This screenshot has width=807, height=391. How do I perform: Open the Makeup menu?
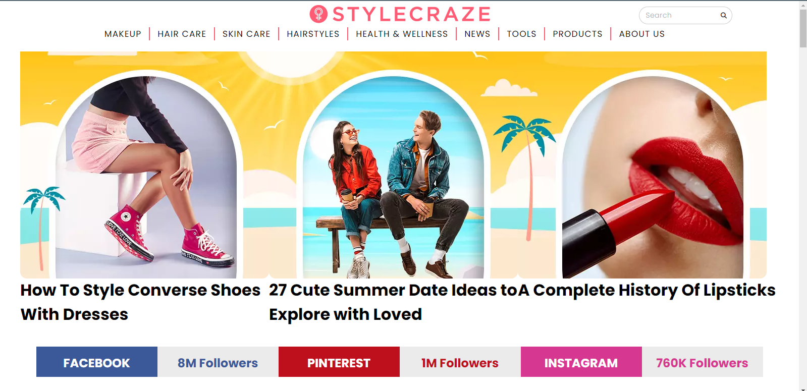tap(123, 34)
